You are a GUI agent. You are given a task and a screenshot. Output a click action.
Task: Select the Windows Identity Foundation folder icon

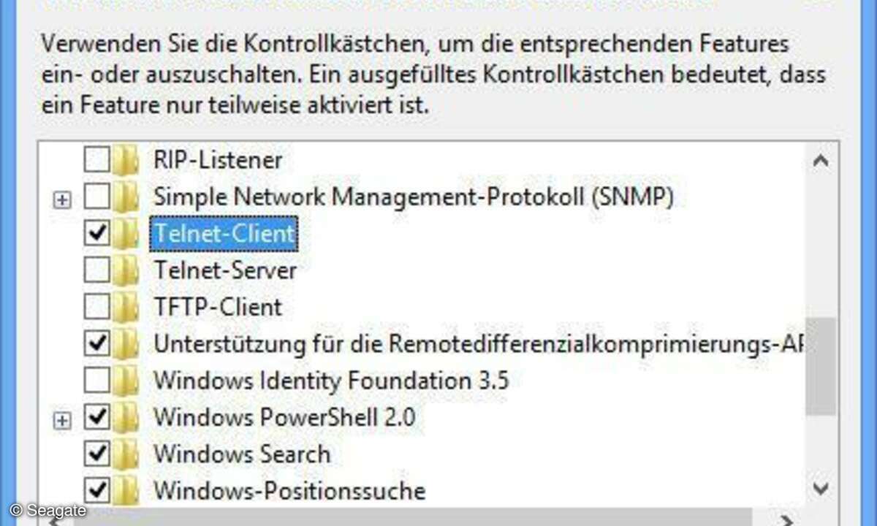126,381
